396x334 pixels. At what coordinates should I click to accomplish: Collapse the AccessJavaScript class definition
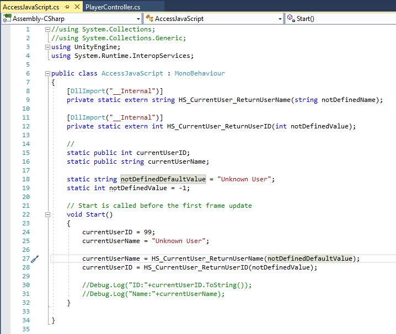(x=47, y=73)
